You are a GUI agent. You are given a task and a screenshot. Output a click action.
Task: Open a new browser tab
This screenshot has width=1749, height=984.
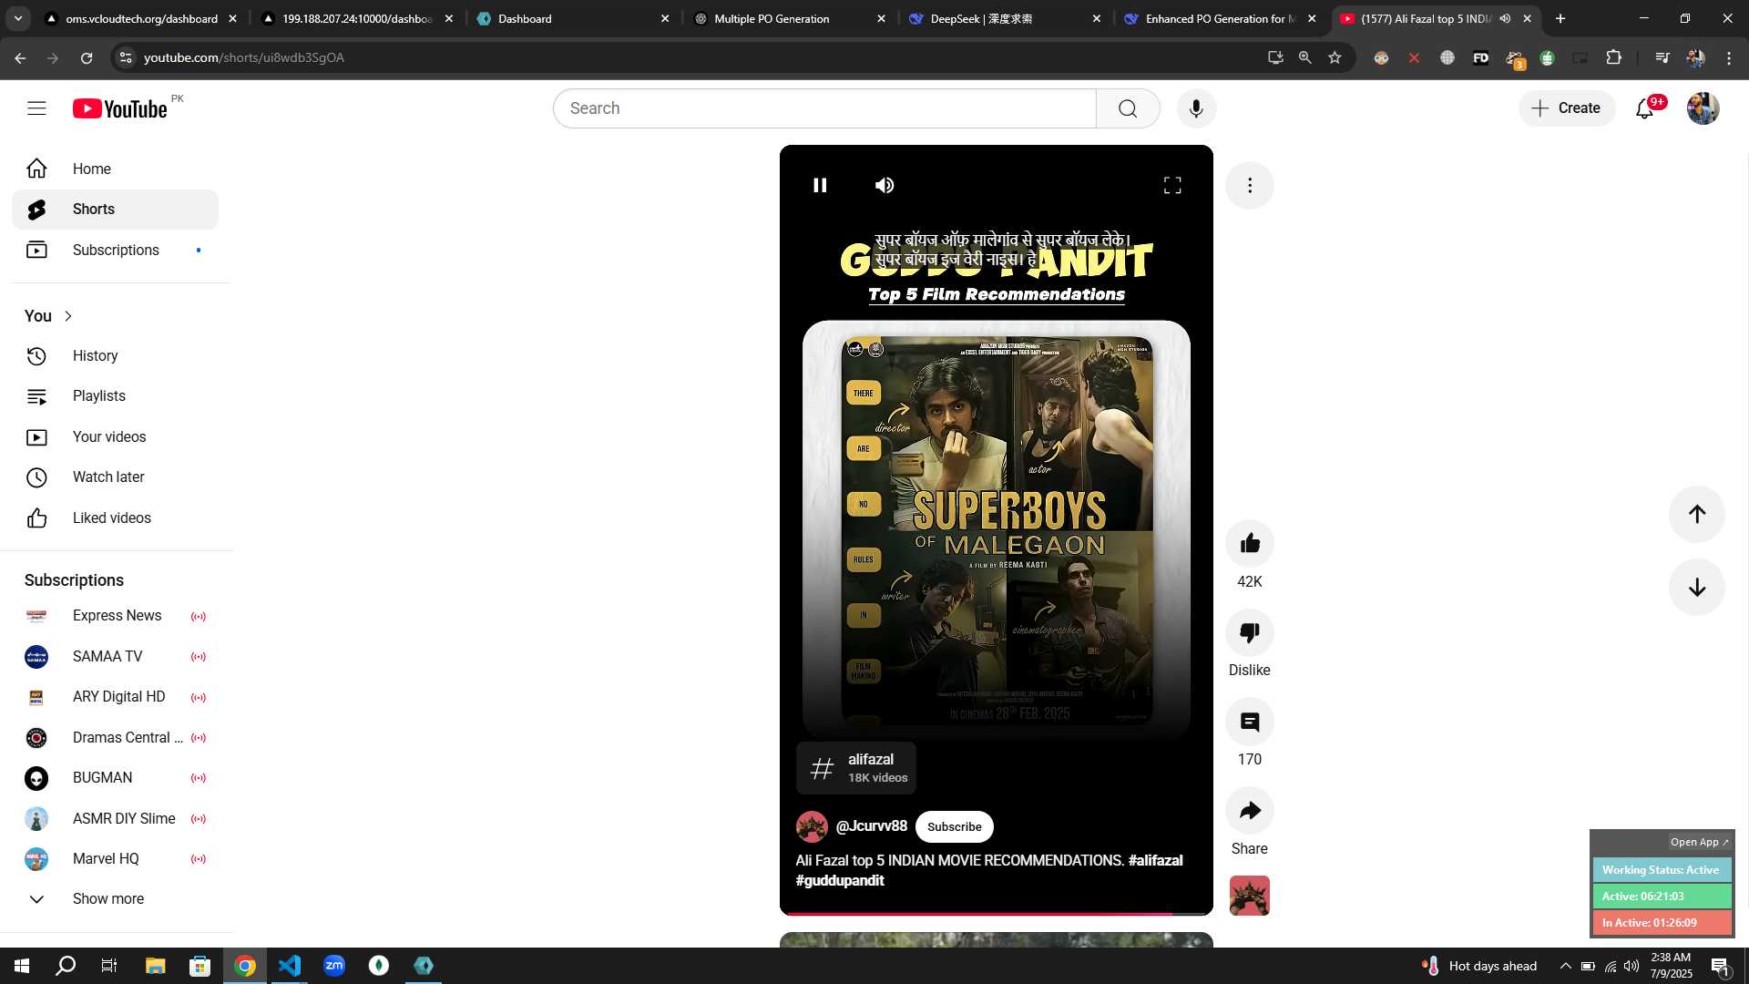click(x=1560, y=18)
